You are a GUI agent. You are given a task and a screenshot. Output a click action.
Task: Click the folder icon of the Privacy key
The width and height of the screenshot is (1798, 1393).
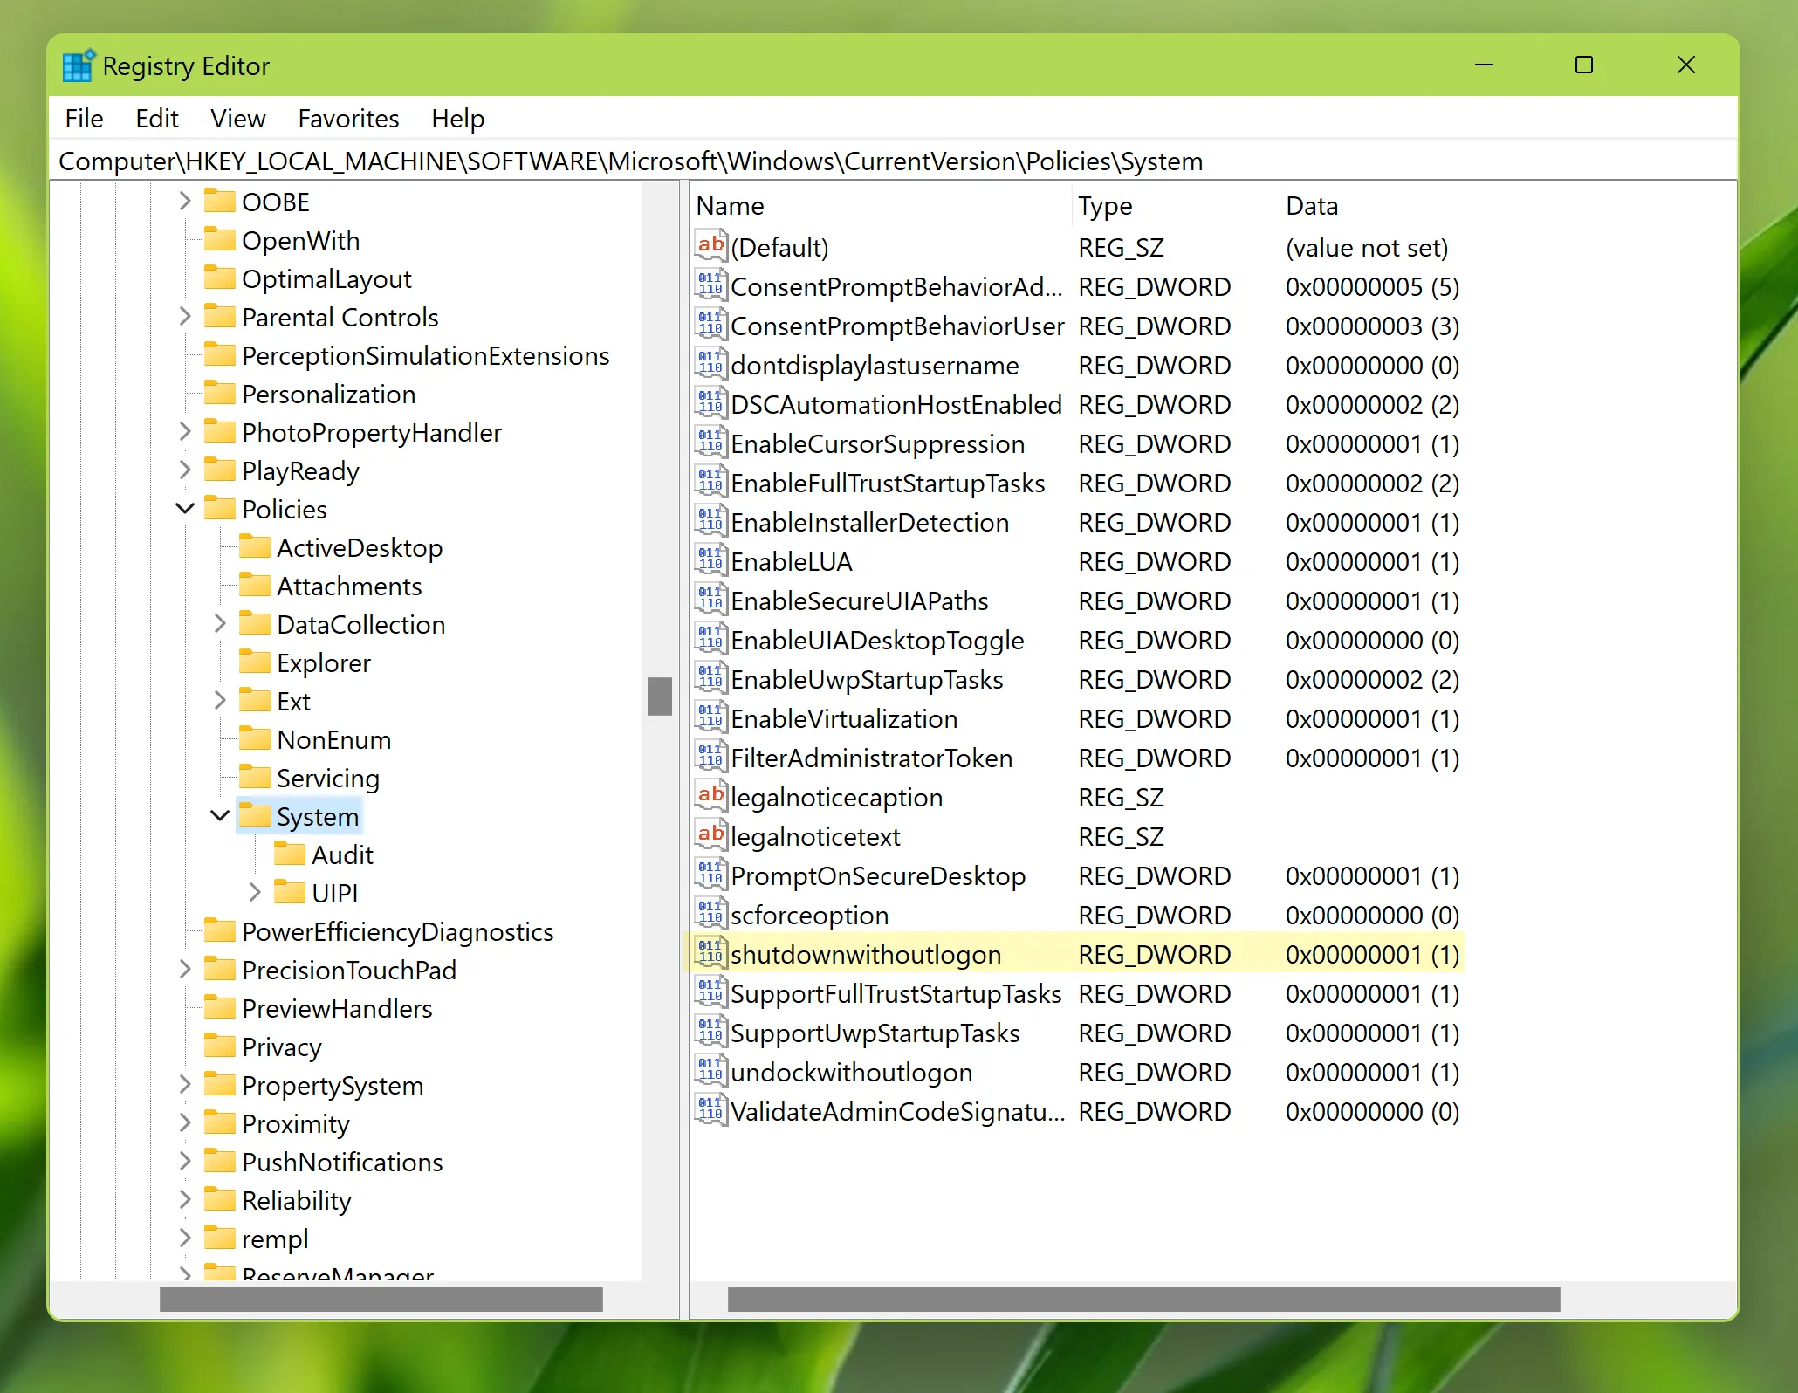click(x=220, y=1046)
